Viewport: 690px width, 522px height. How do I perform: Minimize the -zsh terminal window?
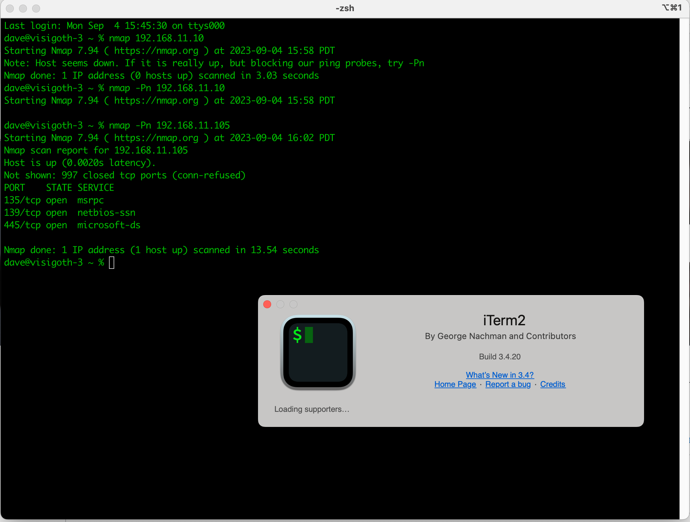(23, 9)
